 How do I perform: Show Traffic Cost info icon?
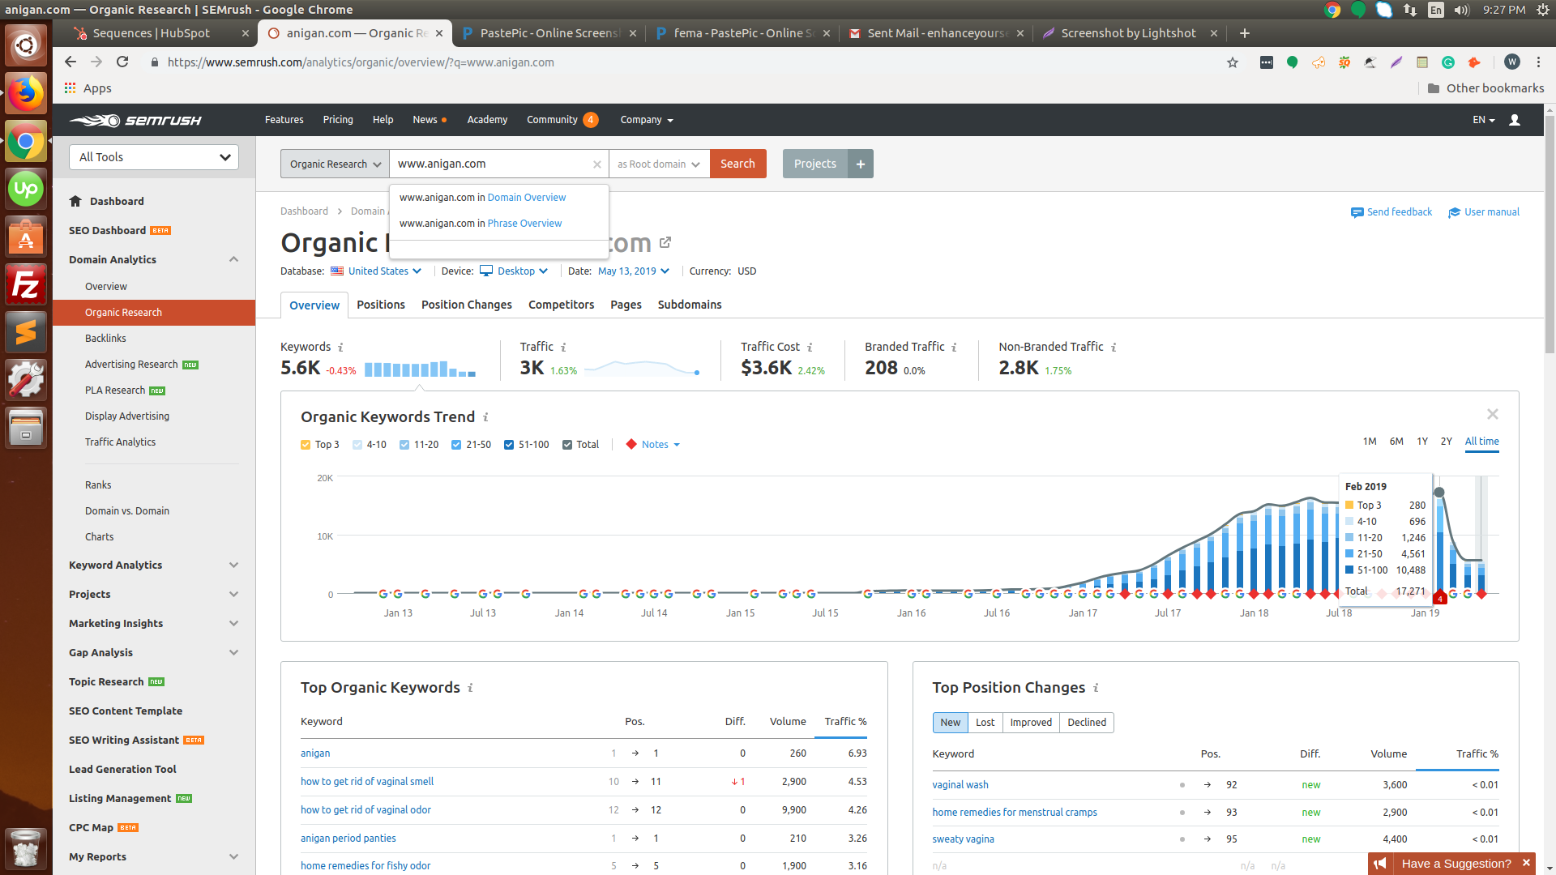[810, 348]
